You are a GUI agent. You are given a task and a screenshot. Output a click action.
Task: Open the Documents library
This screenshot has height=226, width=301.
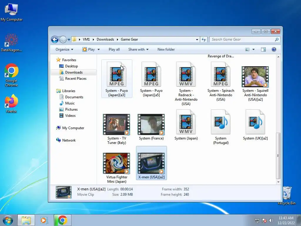point(71,97)
